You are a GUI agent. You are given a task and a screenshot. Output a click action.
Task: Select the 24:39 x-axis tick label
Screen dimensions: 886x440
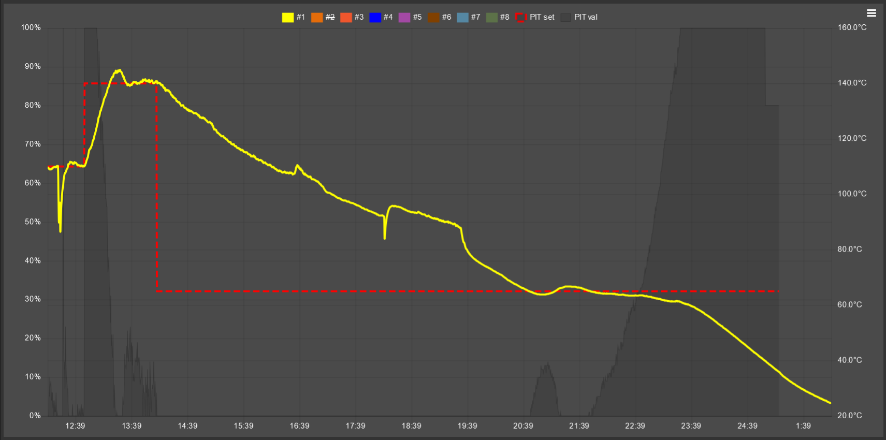pyautogui.click(x=747, y=426)
